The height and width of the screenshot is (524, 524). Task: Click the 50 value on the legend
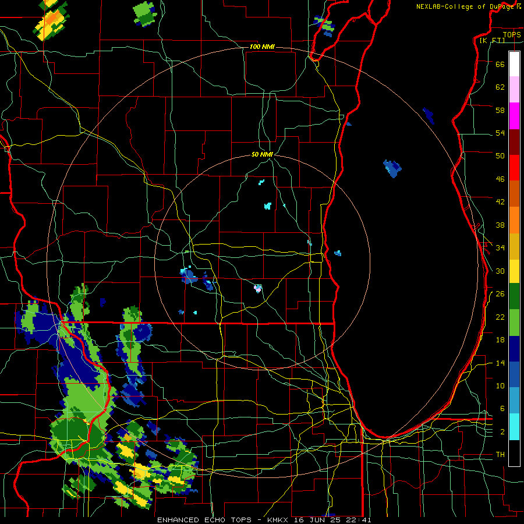click(x=500, y=156)
